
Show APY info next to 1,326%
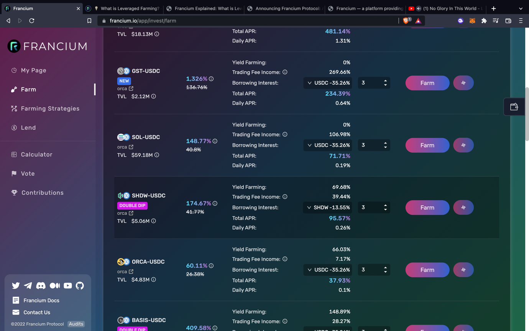[x=211, y=79]
